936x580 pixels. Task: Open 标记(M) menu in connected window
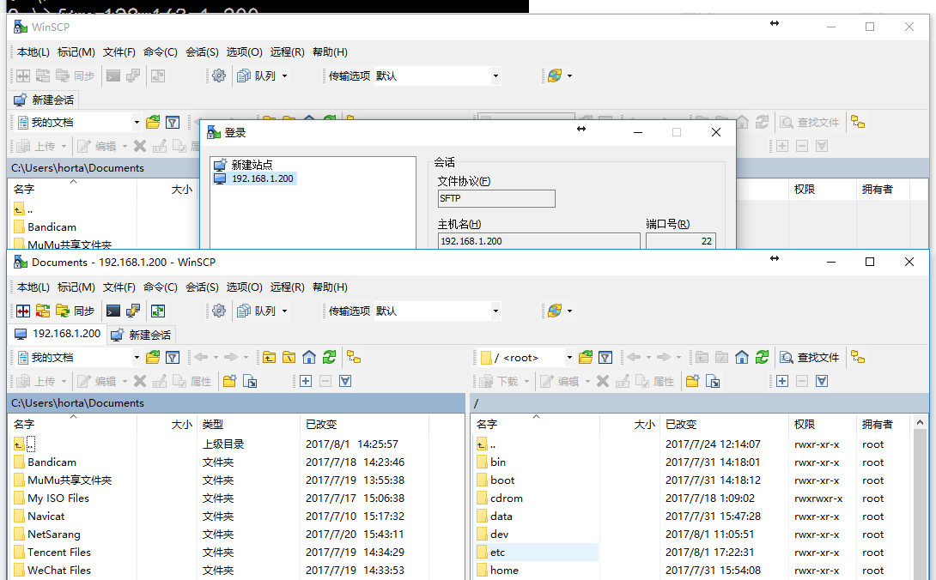[x=76, y=287]
